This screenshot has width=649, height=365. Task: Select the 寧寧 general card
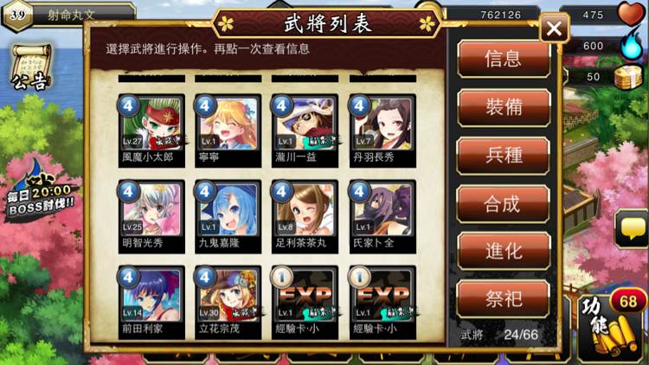tap(228, 131)
